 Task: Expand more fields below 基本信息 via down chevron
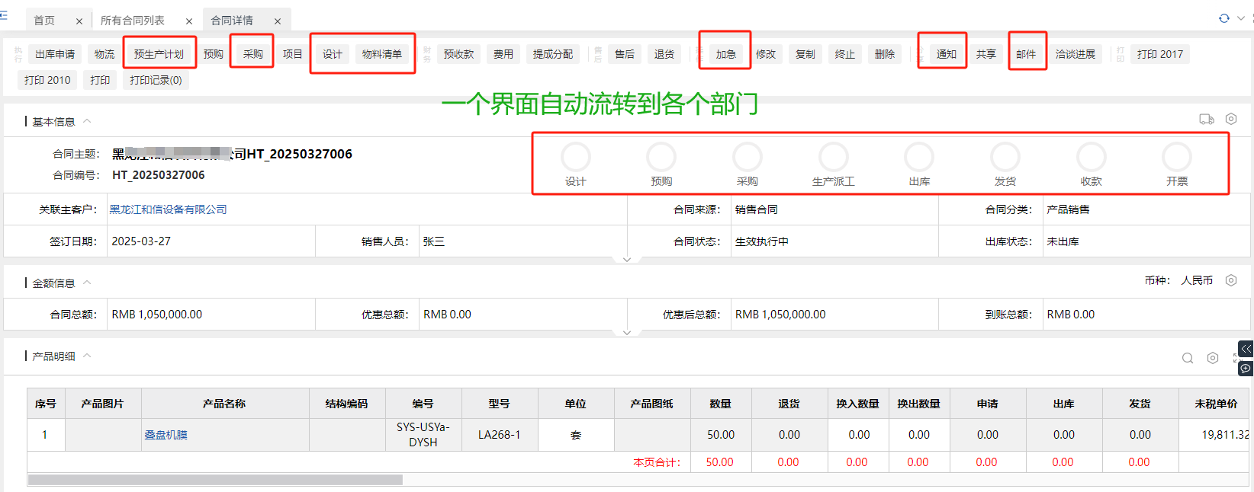[627, 260]
